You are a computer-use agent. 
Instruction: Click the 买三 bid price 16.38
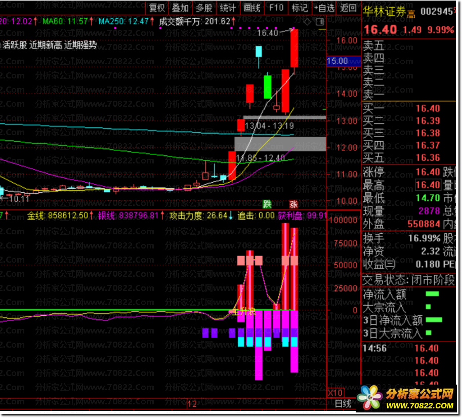pyautogui.click(x=428, y=133)
